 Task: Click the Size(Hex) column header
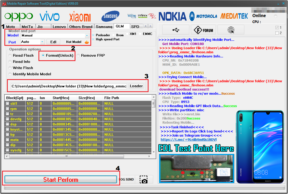pyautogui.click(x=90, y=98)
